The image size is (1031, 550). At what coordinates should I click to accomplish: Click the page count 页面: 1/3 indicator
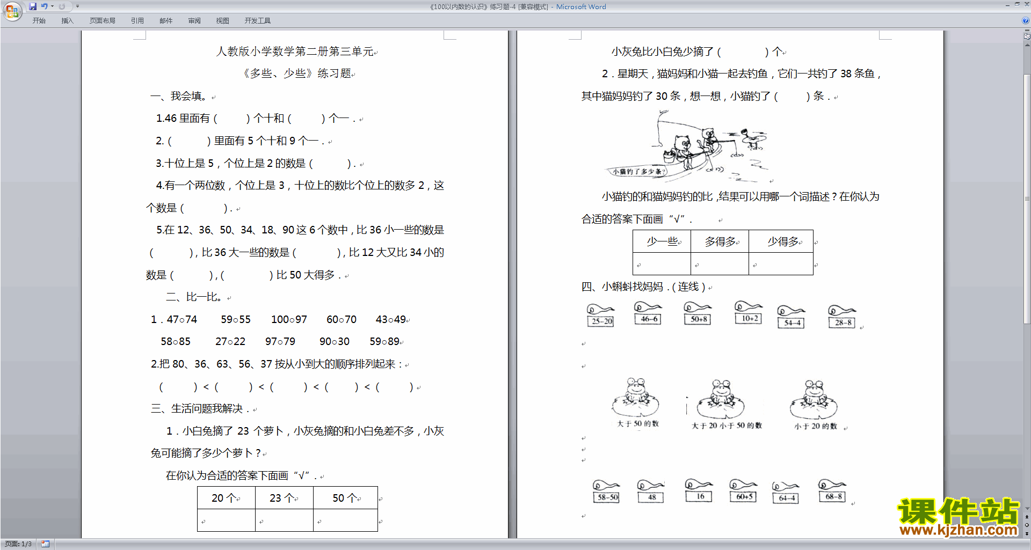18,544
